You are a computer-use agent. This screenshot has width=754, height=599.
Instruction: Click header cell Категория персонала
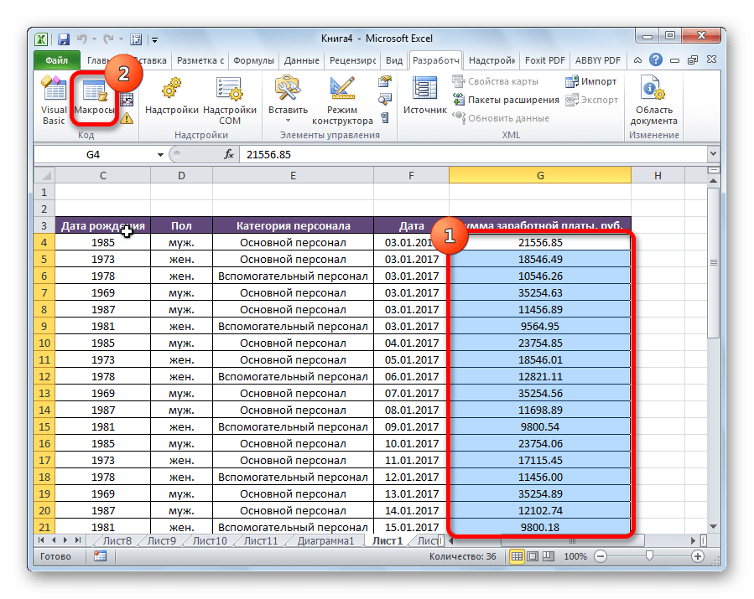293,225
